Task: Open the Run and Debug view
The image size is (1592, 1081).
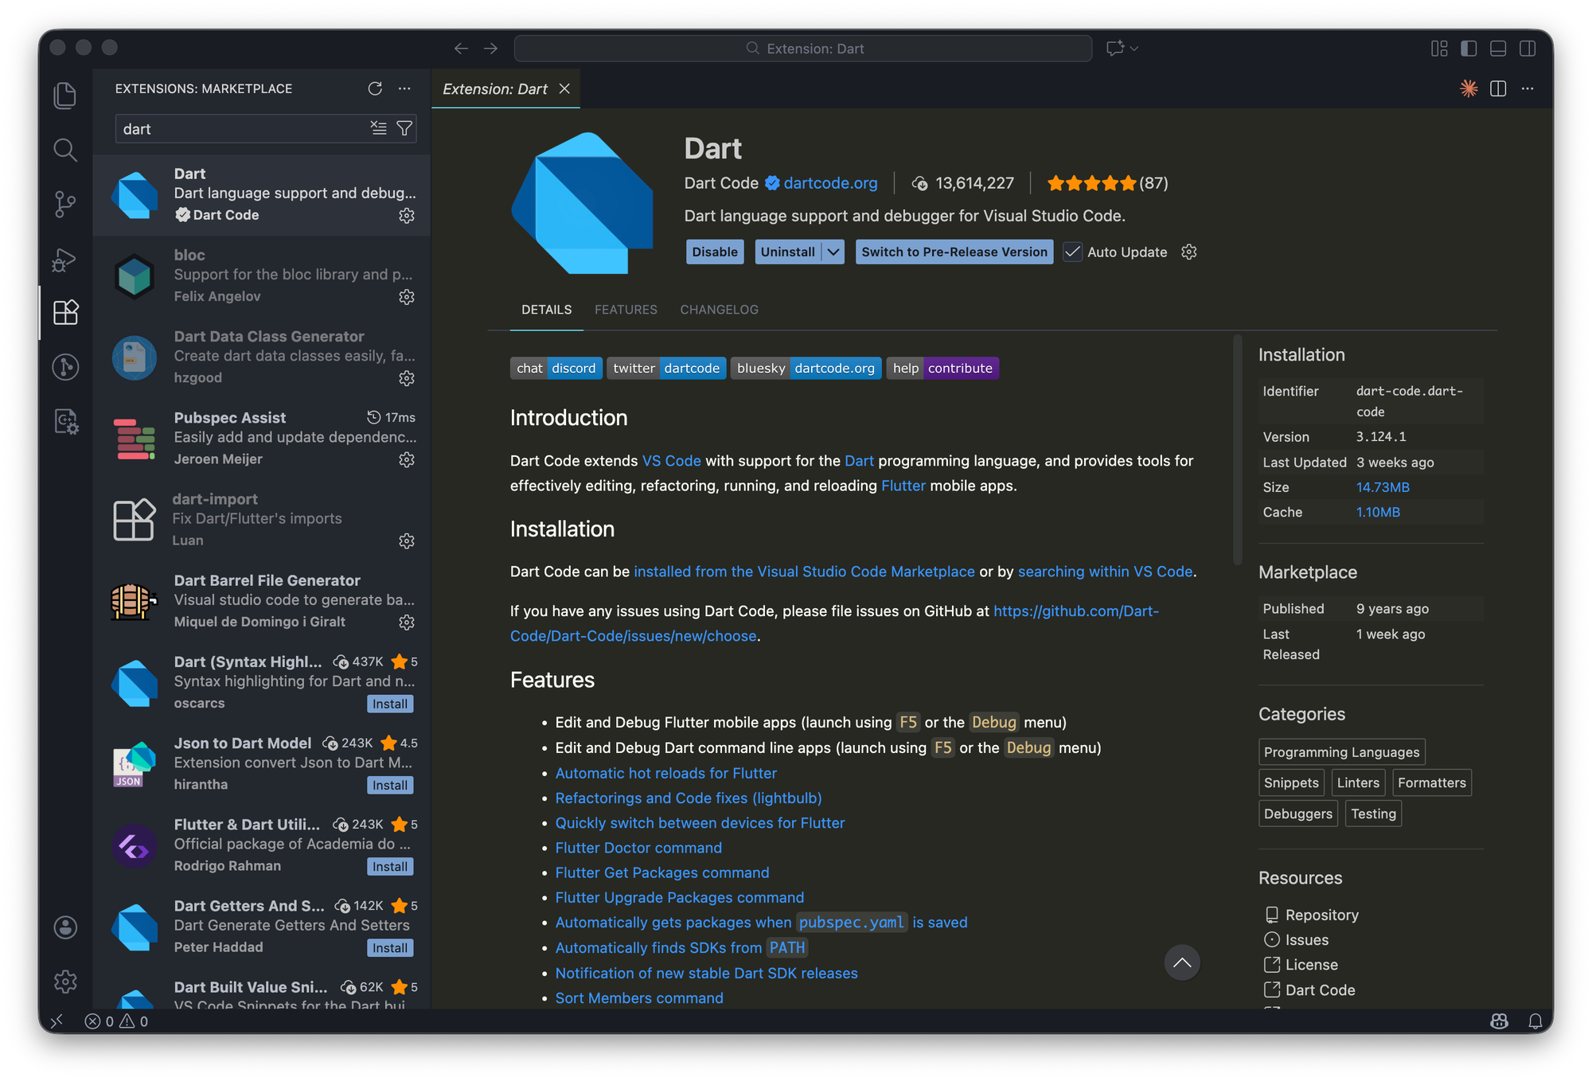Action: (x=65, y=260)
